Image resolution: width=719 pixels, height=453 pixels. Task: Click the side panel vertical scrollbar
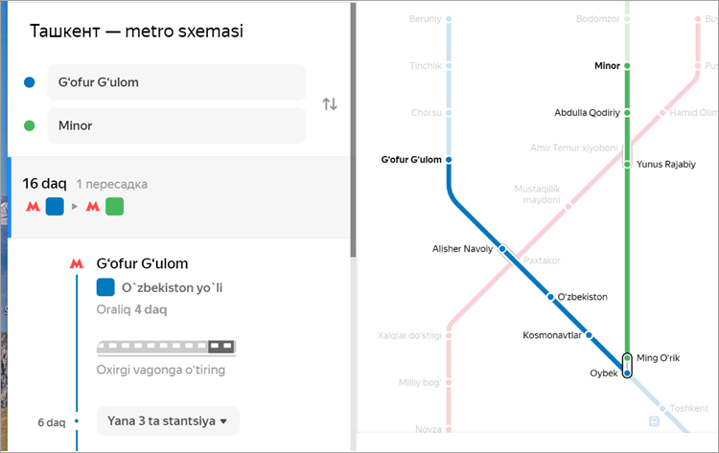click(353, 129)
